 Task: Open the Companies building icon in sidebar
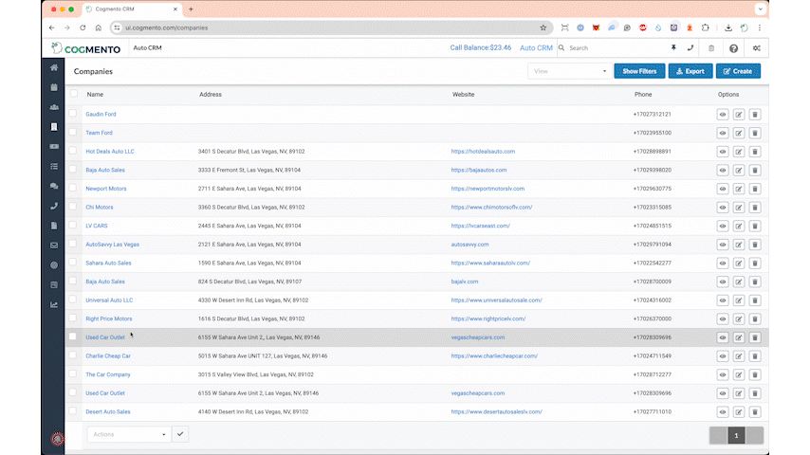tap(54, 127)
